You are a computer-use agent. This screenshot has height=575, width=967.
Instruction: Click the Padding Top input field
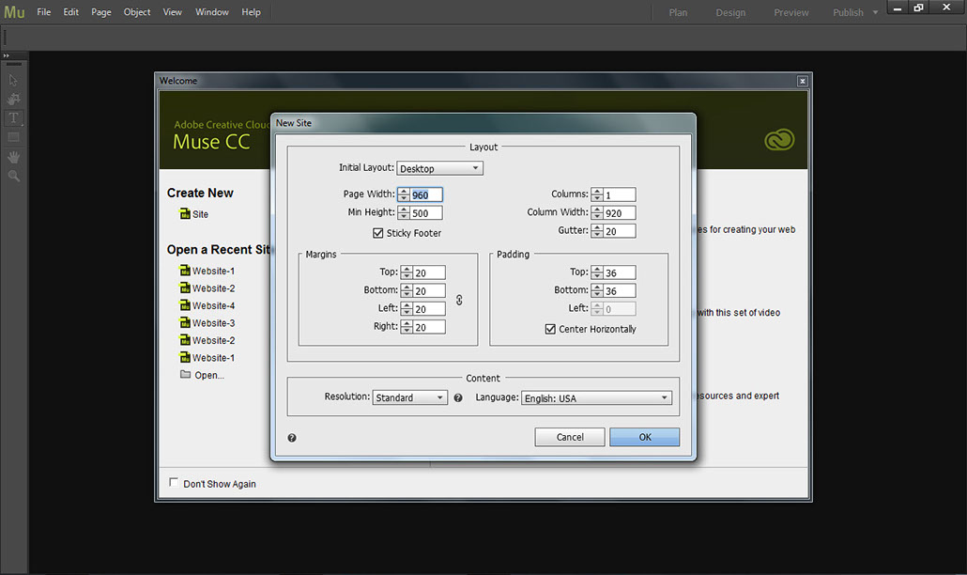pos(620,272)
